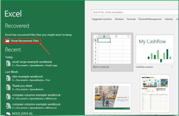Open the template with the street taxi photo
The height and width of the screenshot is (116, 179).
click(112, 97)
